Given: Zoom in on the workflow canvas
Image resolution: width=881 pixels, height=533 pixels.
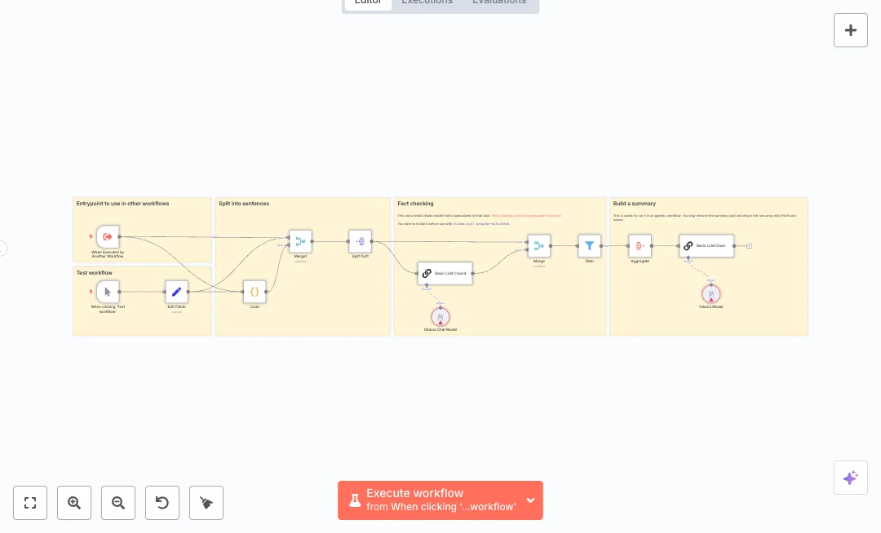Looking at the screenshot, I should [74, 503].
